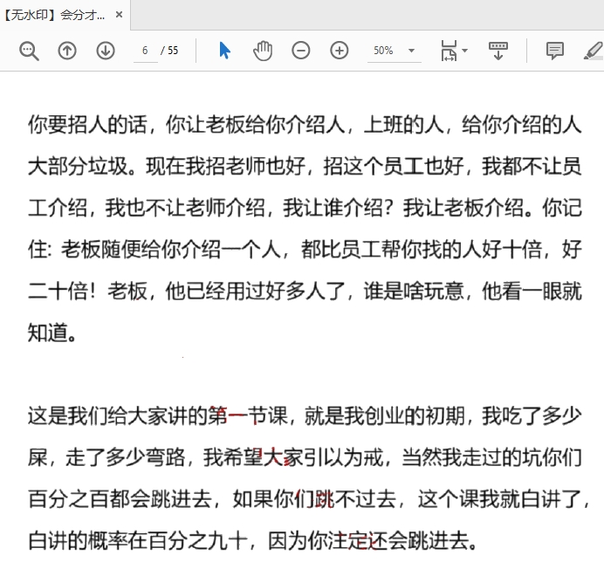Image resolution: width=604 pixels, height=569 pixels.
Task: Switch to the 【无水印】会分才 document tab
Action: coord(54,15)
